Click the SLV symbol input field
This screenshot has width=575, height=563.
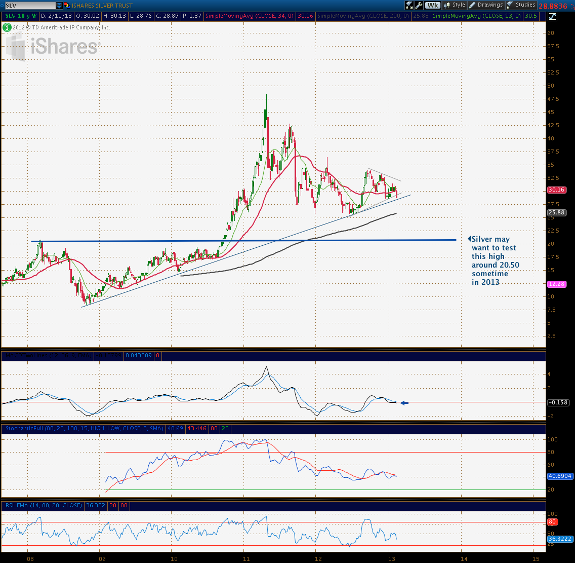coord(30,6)
